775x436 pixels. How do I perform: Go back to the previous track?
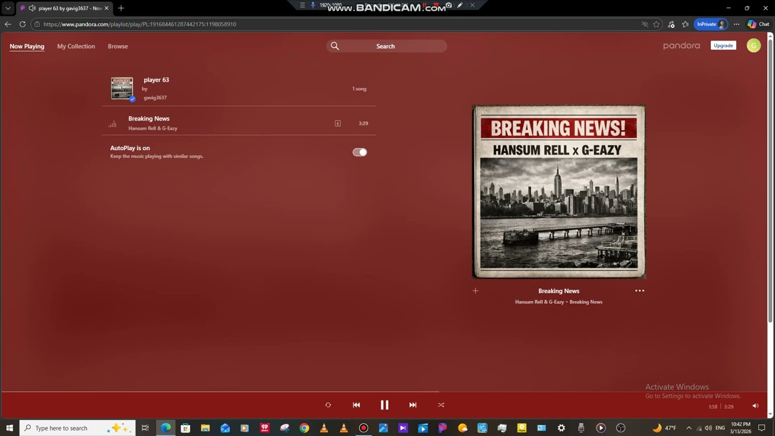(356, 405)
